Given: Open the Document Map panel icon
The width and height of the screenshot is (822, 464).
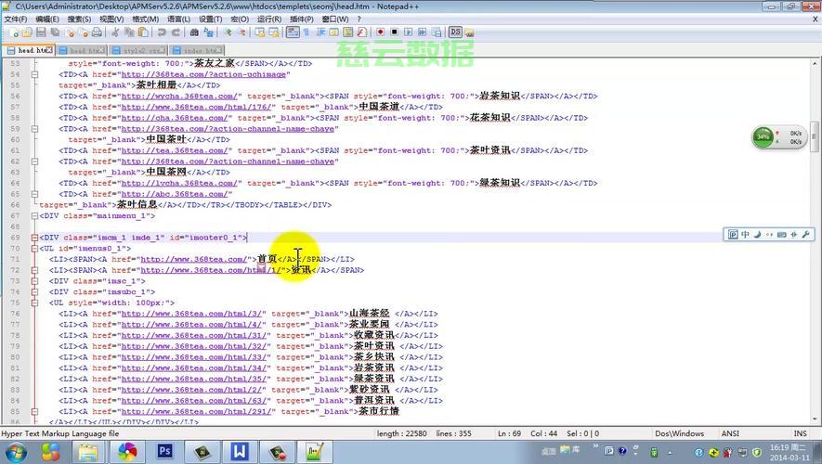Looking at the screenshot, I should click(x=348, y=32).
